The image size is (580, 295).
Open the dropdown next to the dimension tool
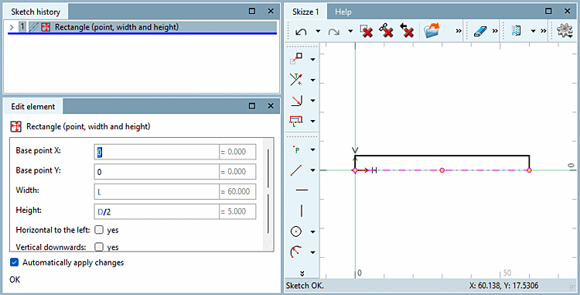(x=312, y=121)
